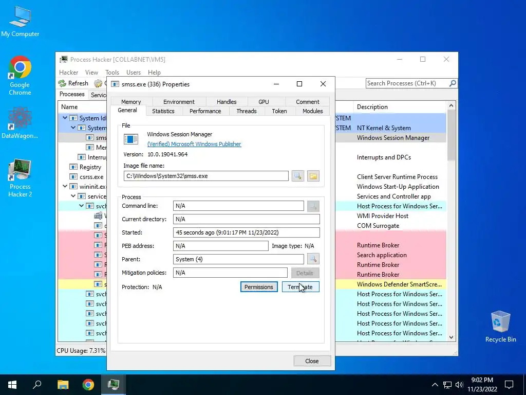This screenshot has width=526, height=395.
Task: Open the Hacker menu
Action: tap(68, 72)
